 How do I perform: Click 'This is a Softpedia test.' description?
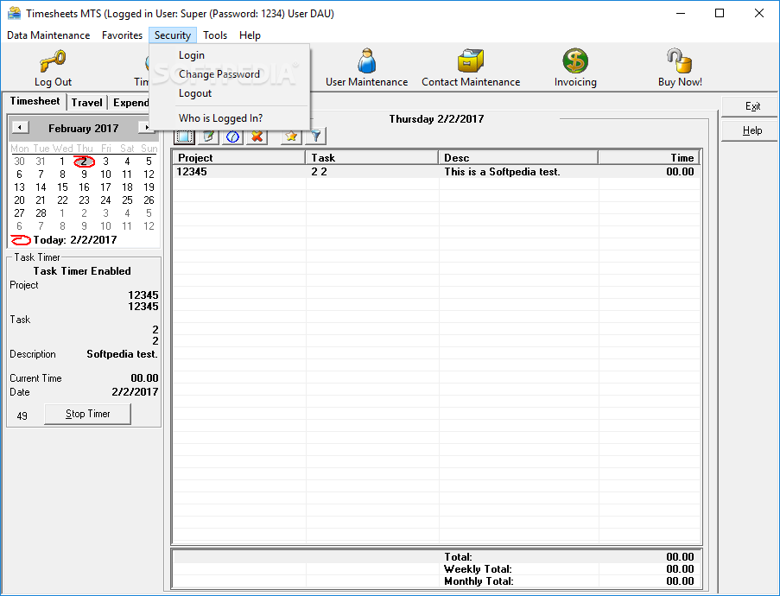pos(502,172)
